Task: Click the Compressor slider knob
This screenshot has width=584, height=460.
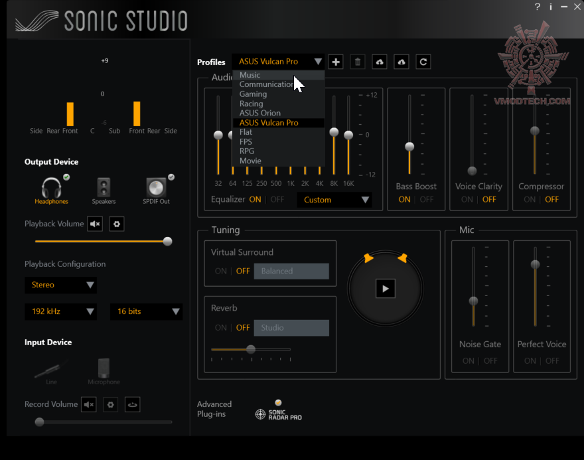Action: point(535,131)
